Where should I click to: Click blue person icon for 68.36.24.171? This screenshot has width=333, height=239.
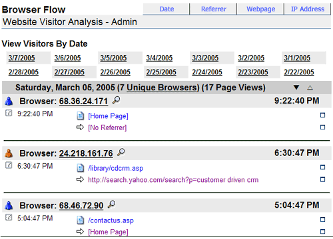[x=9, y=101]
